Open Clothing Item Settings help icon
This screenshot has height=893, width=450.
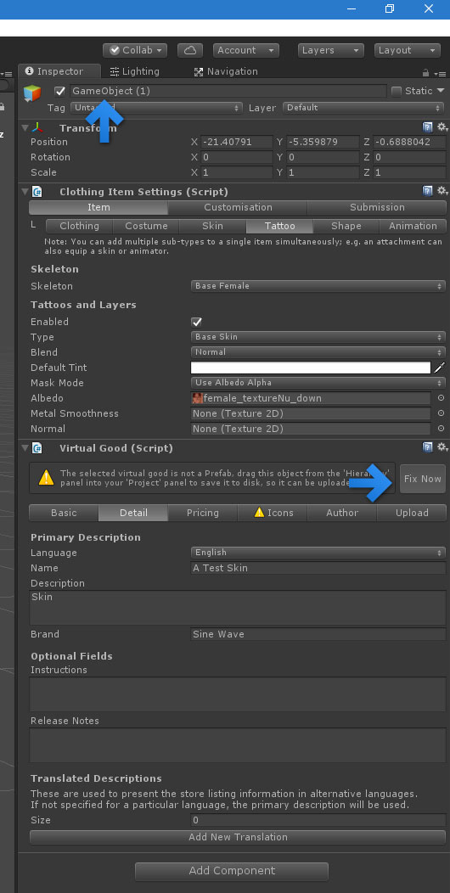(x=427, y=191)
